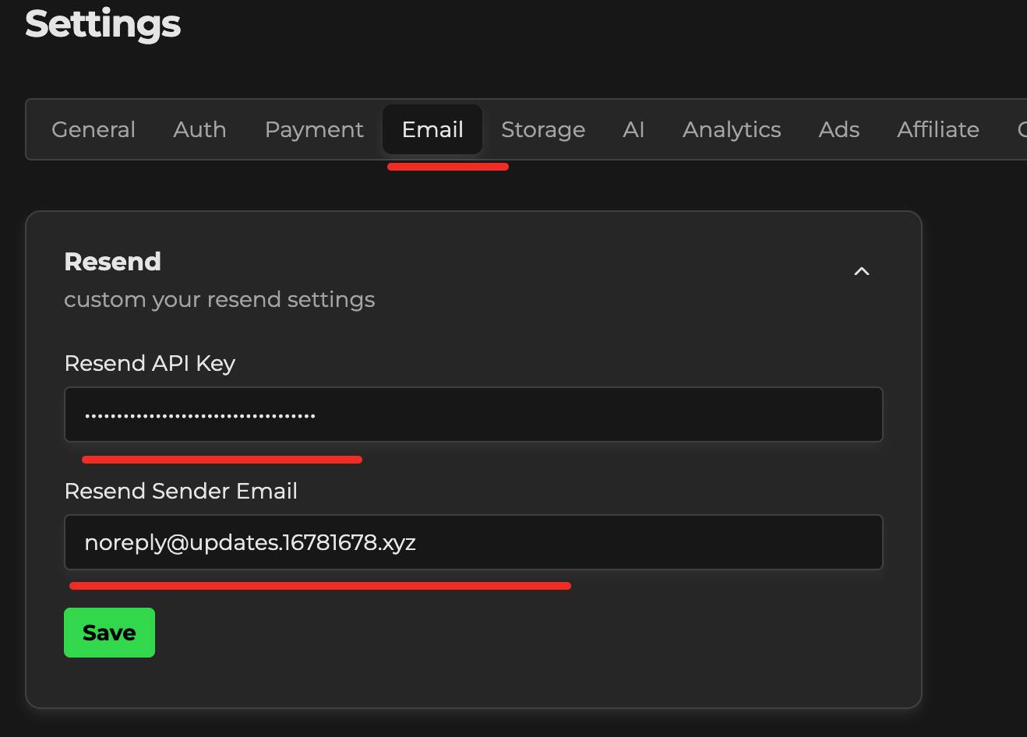Click the "custom your resend settings" description

219,300
